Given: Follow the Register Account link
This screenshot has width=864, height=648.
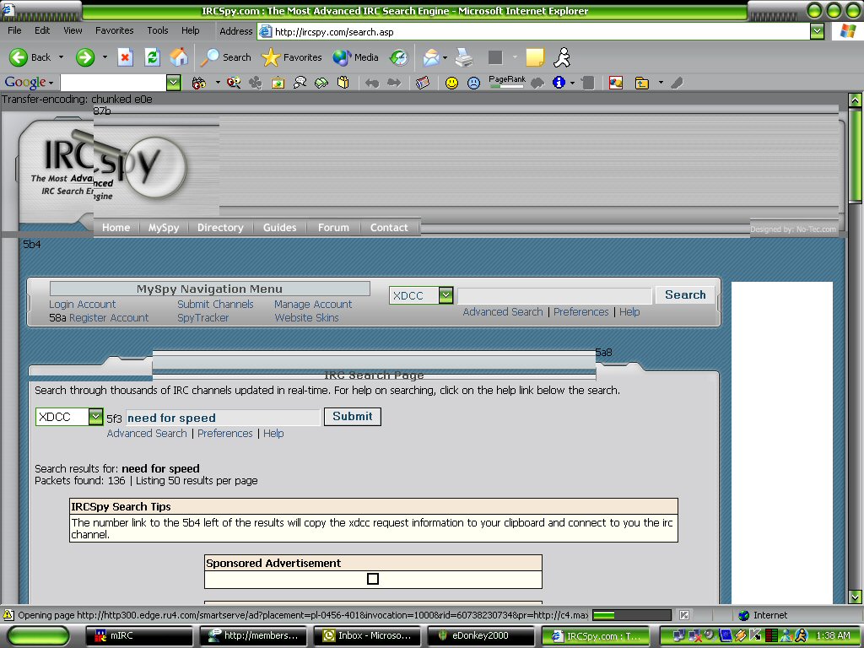Looking at the screenshot, I should pos(108,318).
